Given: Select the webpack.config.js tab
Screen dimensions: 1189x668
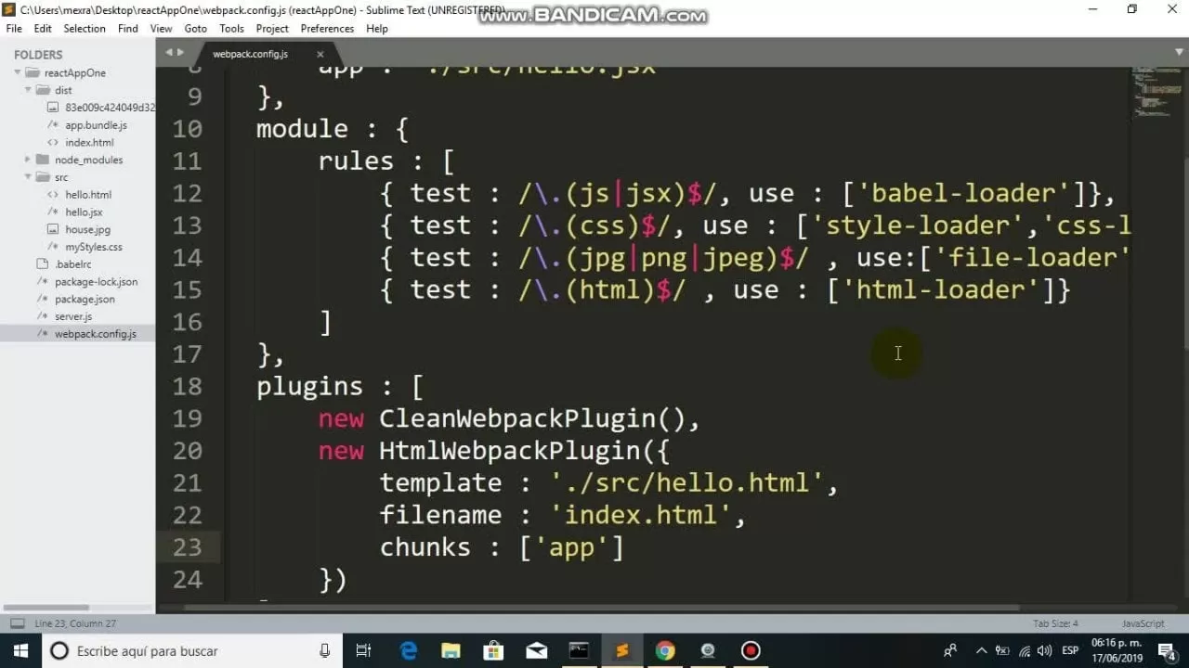Looking at the screenshot, I should pos(251,54).
